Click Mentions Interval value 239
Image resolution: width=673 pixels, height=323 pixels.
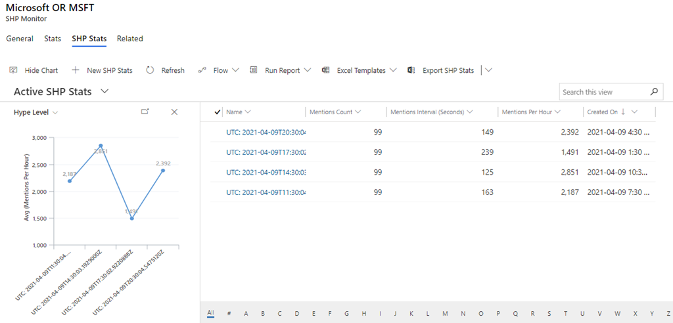pyautogui.click(x=488, y=152)
